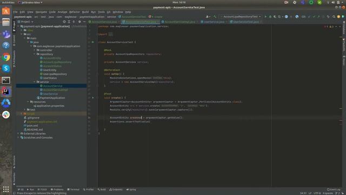Open the run configuration dropdown AccountJpaRepositoryTest

click(241, 17)
